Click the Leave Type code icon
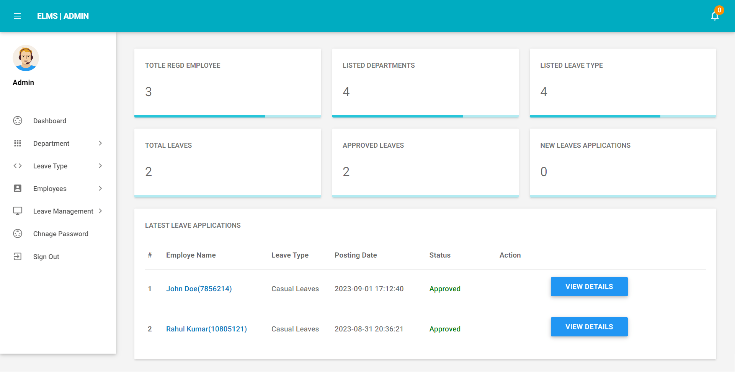The width and height of the screenshot is (735, 372). click(18, 166)
